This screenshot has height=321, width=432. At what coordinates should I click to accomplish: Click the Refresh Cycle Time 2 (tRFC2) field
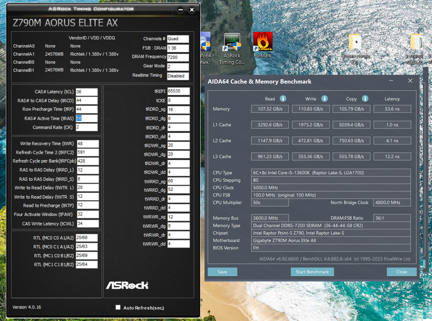coord(88,152)
